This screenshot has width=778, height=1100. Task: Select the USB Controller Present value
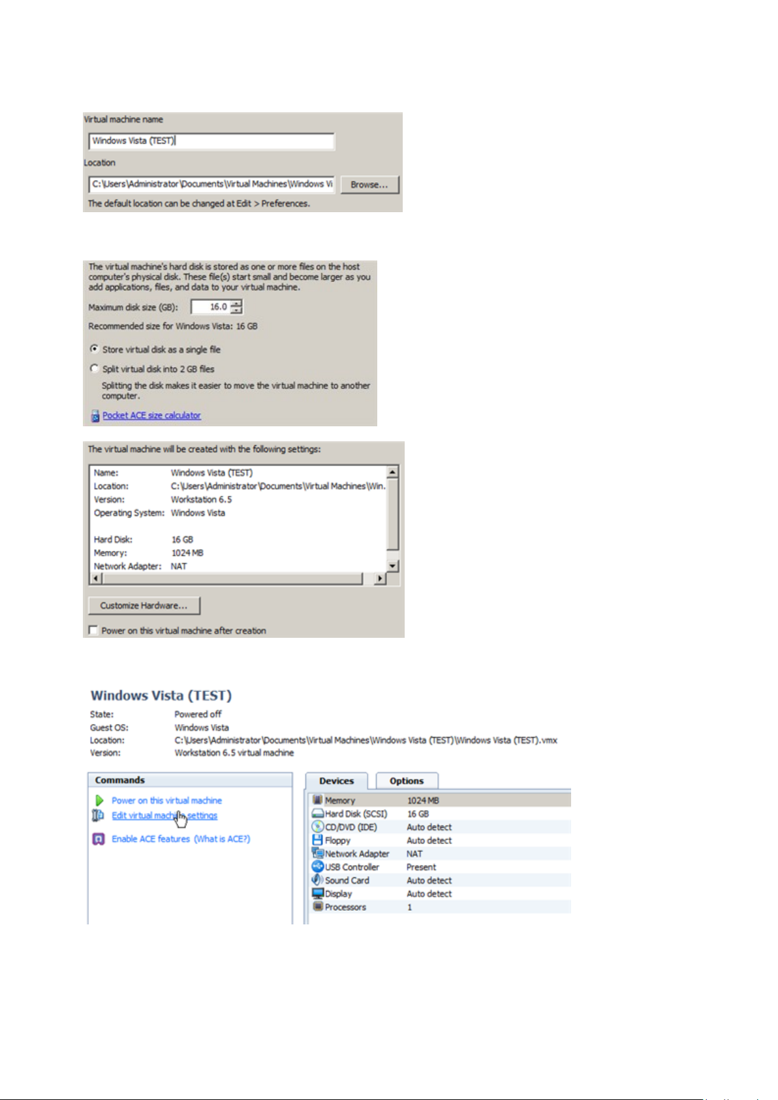coord(421,867)
